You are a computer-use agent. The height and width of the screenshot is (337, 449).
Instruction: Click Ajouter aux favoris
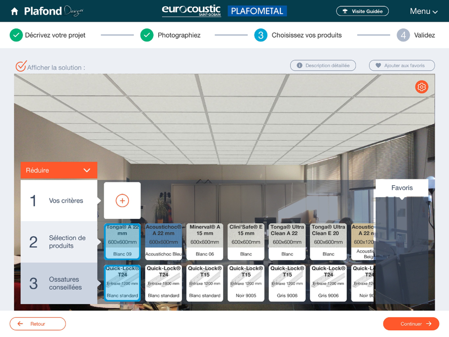point(402,65)
